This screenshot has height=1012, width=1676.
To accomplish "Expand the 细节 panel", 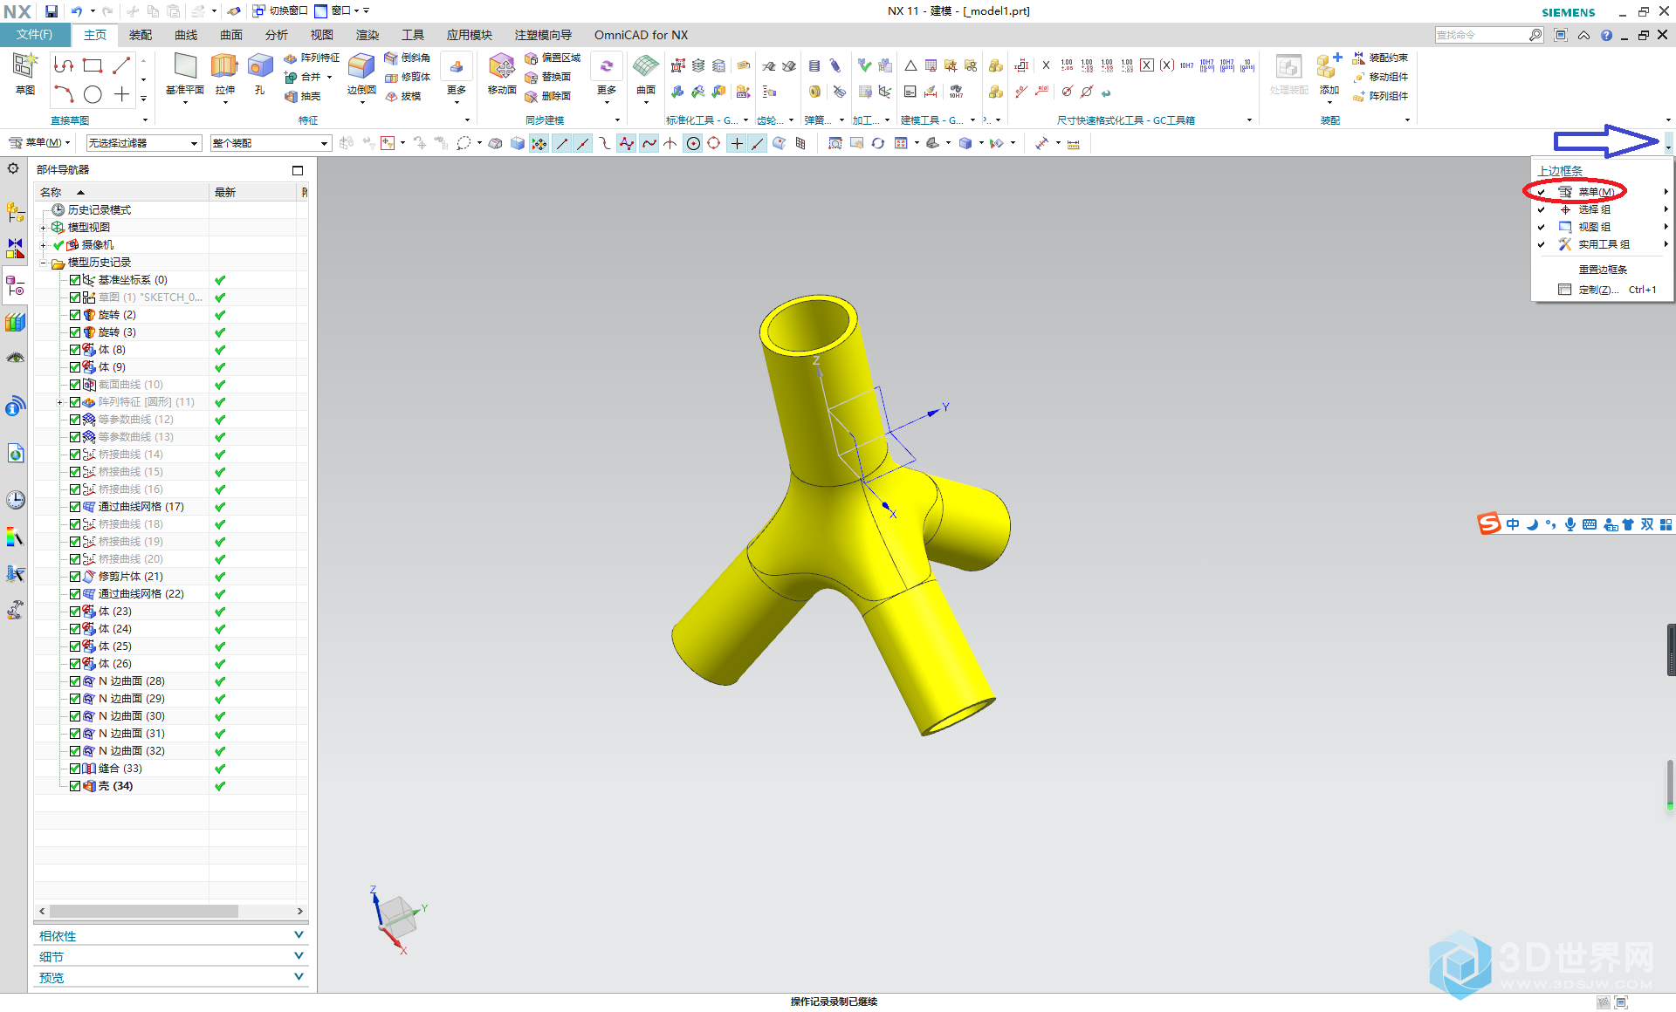I will tap(171, 956).
